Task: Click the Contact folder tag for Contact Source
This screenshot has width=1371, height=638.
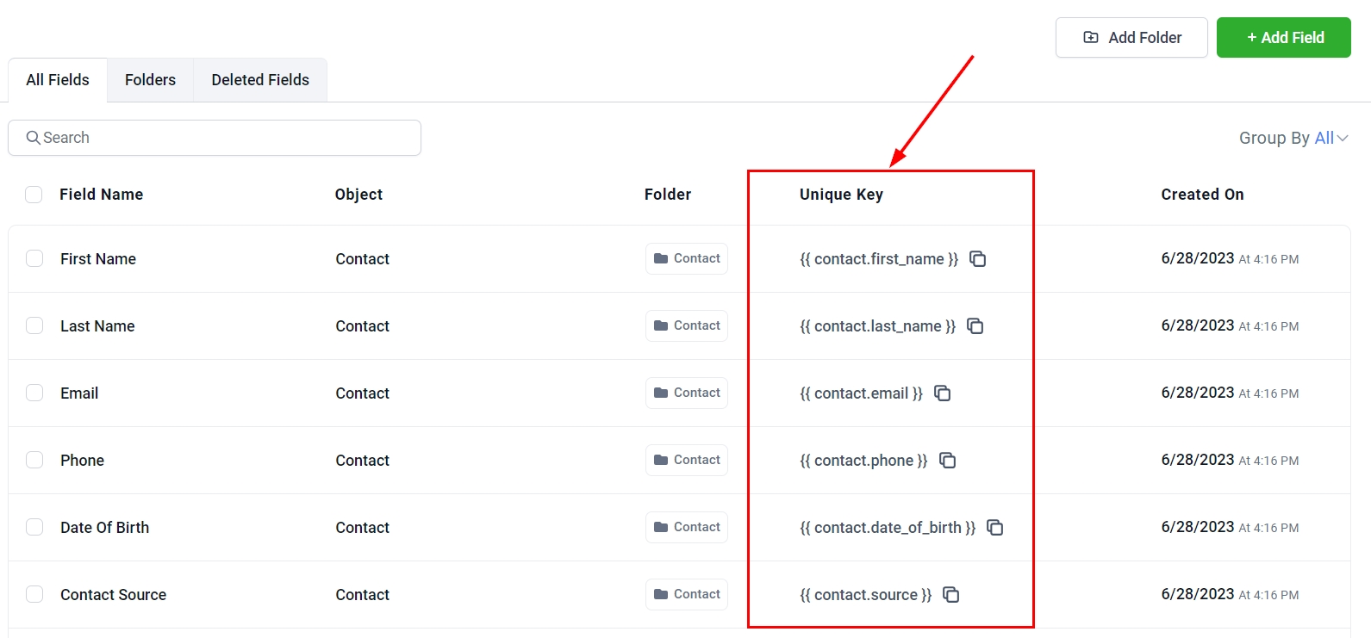Action: coord(687,595)
